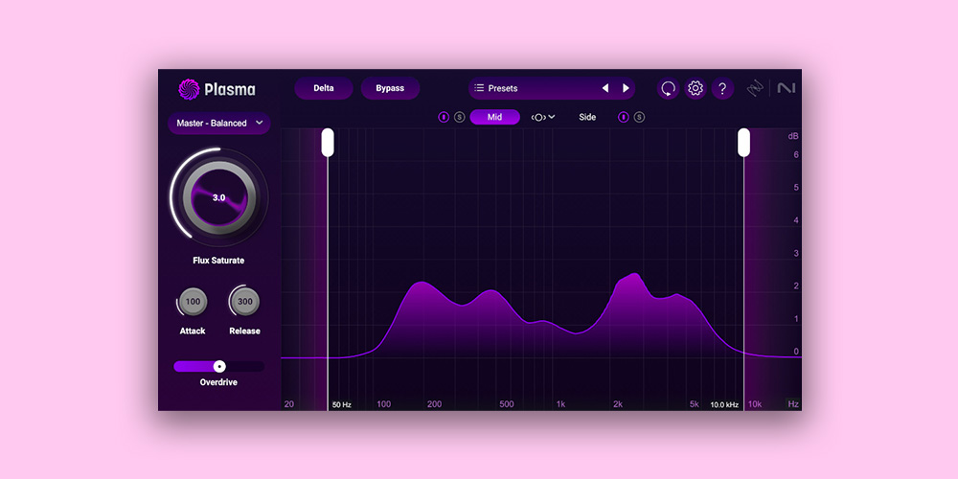Switch to the Mid tab
The height and width of the screenshot is (479, 958).
pyautogui.click(x=494, y=117)
